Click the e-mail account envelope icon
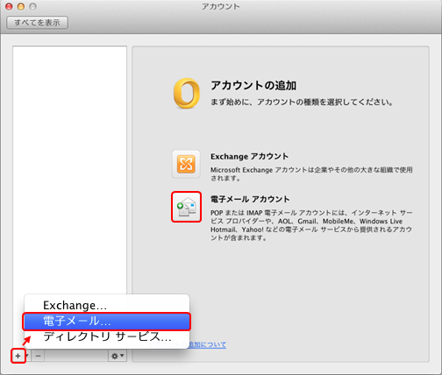 (186, 207)
